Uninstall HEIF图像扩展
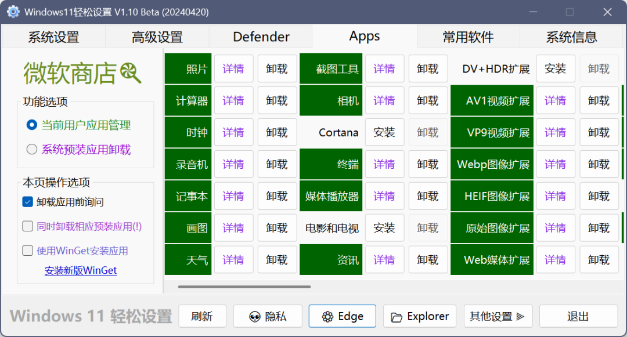The height and width of the screenshot is (337, 627). [599, 196]
